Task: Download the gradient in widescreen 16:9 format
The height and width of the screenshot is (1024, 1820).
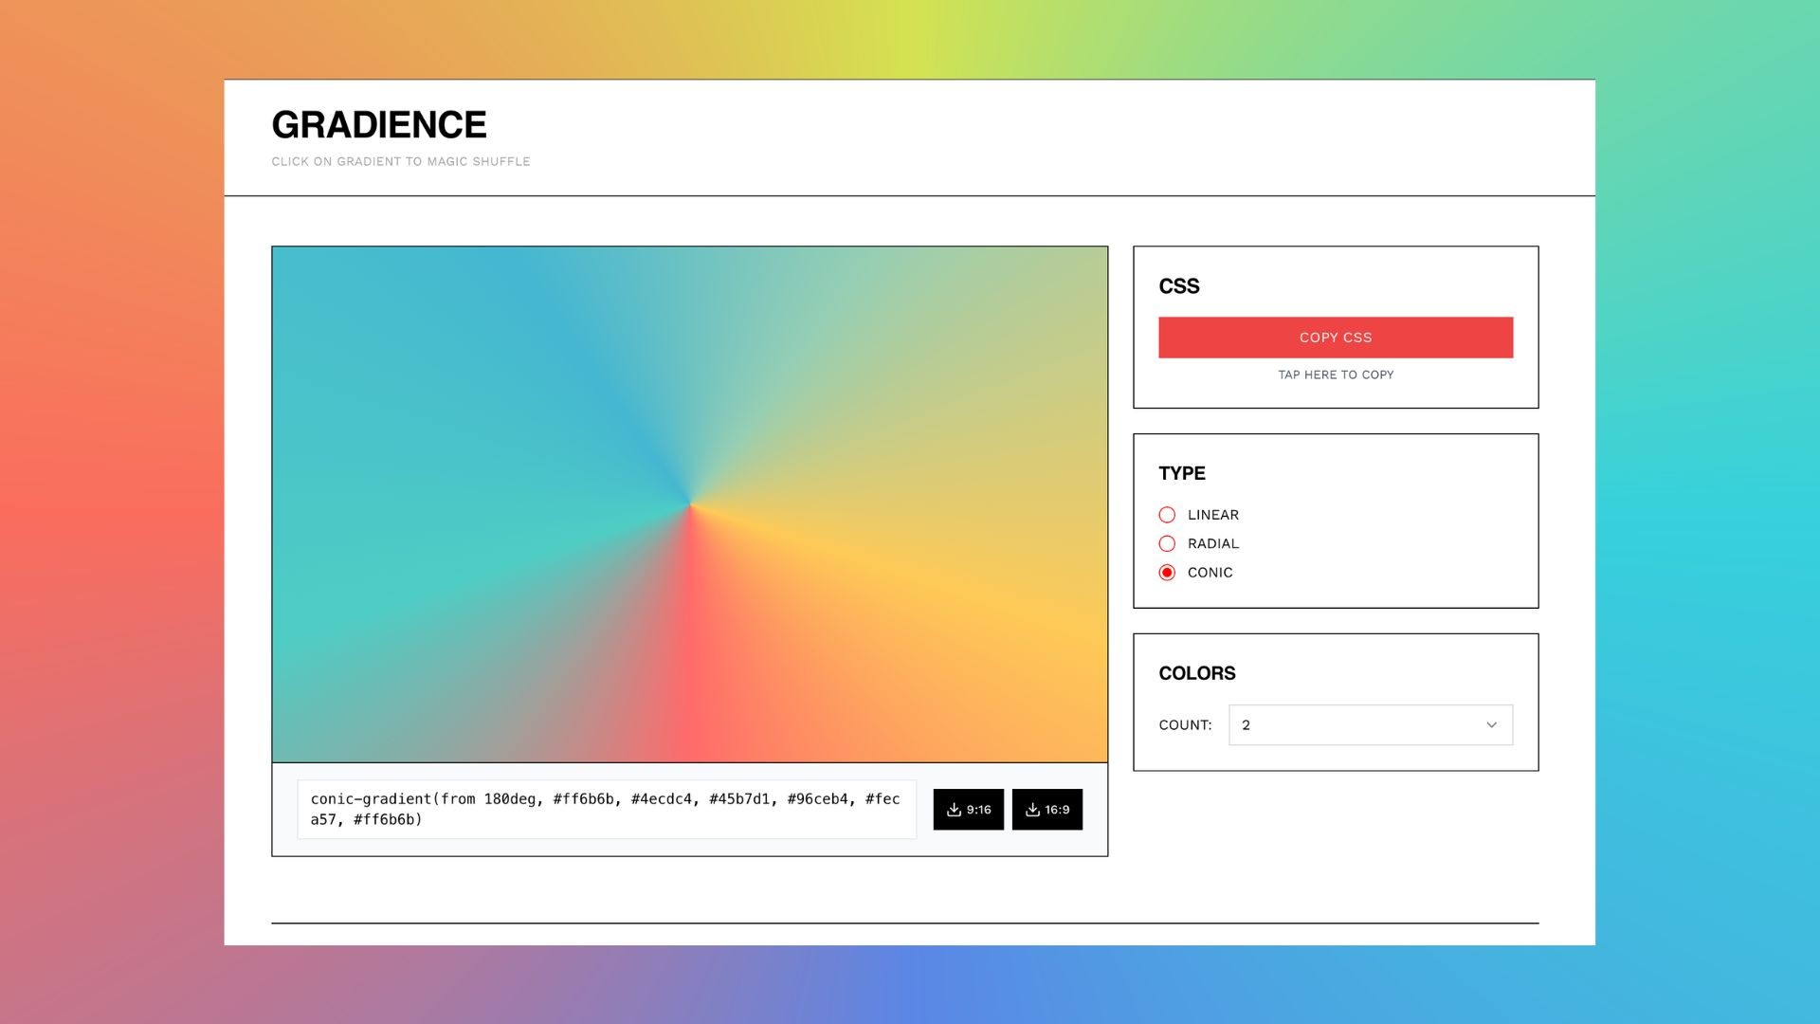Action: coord(1046,810)
